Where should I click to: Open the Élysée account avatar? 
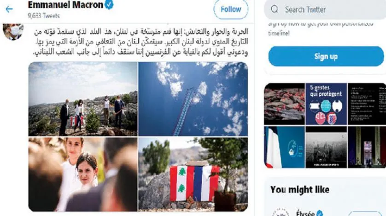[281, 212]
